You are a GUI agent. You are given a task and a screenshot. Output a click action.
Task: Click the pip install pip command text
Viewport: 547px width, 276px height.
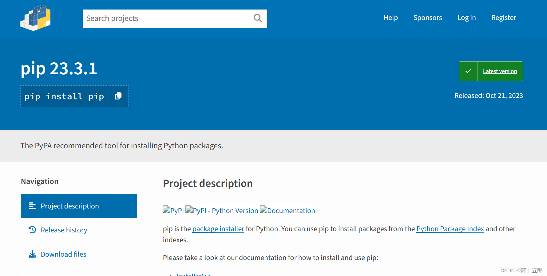(64, 96)
